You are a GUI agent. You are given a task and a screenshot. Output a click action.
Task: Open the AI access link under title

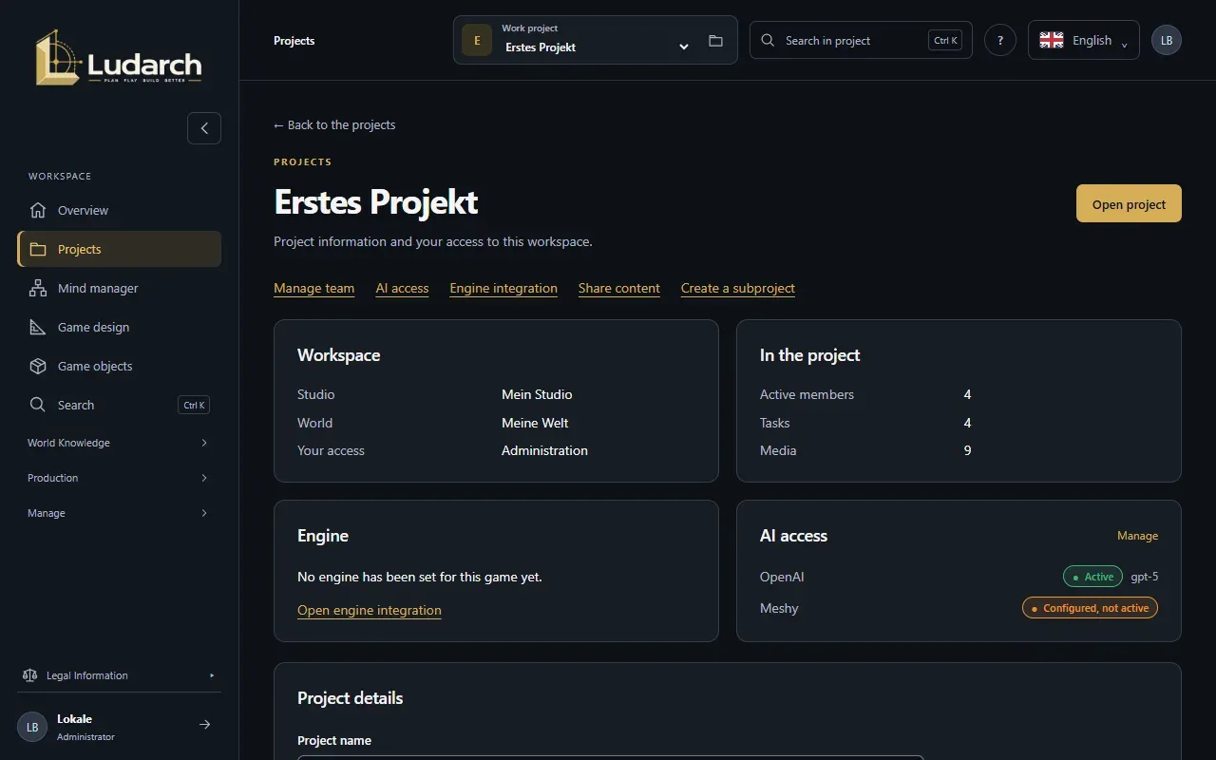pyautogui.click(x=402, y=288)
